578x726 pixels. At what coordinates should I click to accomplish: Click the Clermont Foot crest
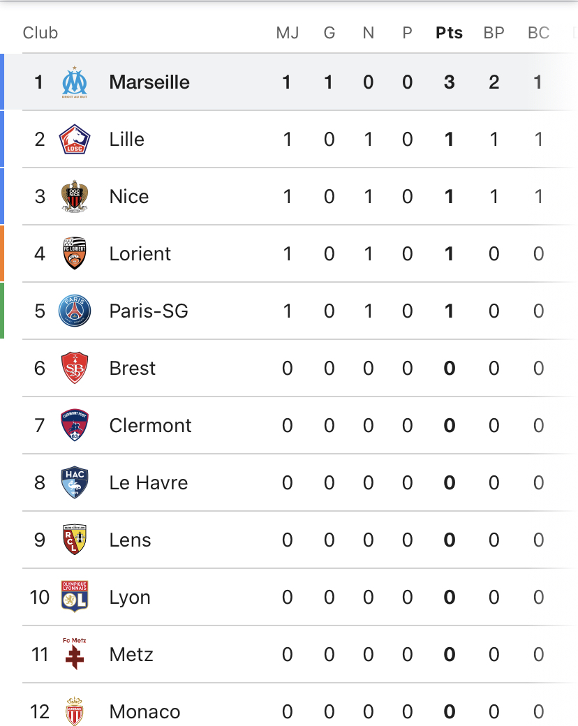75,425
